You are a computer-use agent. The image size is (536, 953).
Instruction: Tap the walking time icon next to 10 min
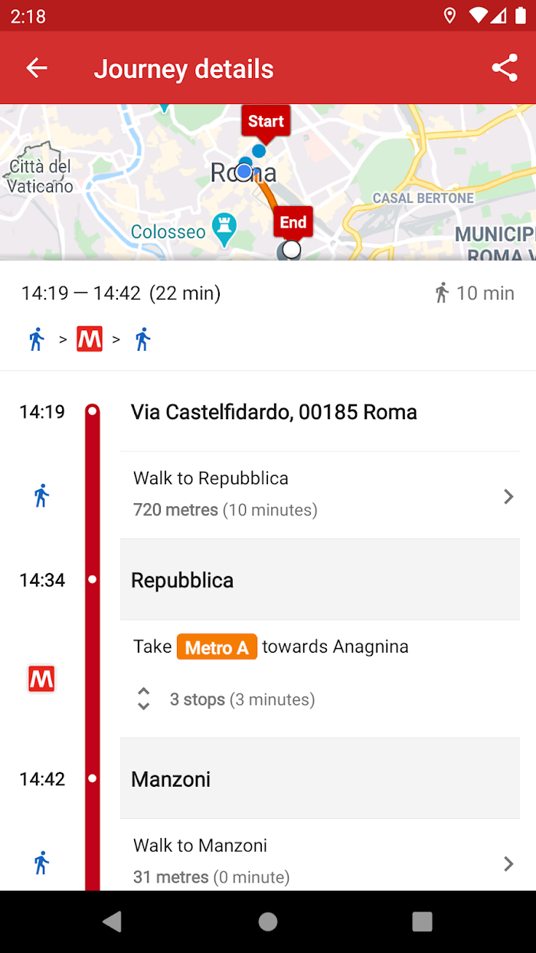442,293
